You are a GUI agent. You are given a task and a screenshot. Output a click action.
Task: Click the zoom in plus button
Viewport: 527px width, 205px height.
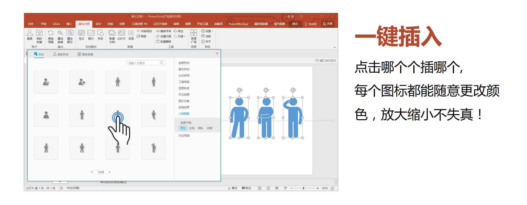tap(318, 188)
